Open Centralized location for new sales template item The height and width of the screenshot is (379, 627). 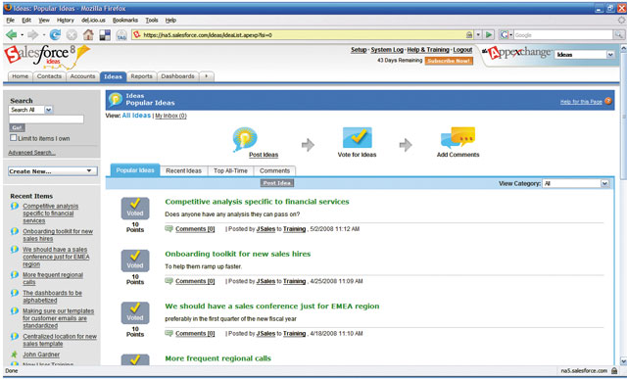60,340
